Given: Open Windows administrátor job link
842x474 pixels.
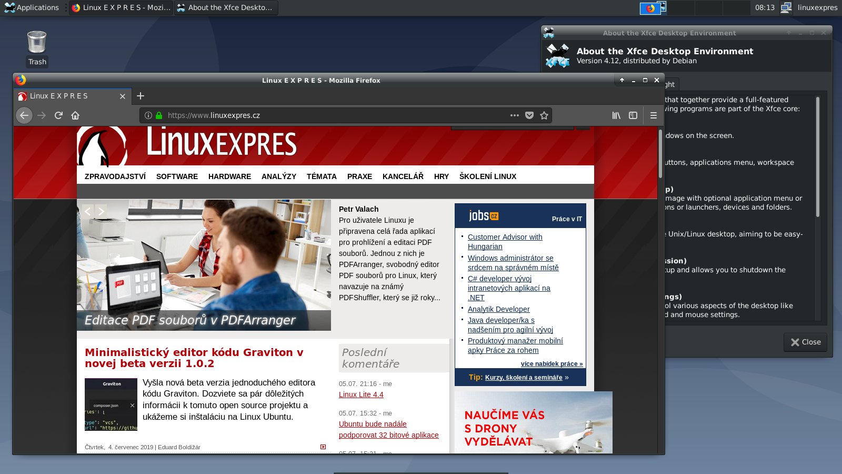Looking at the screenshot, I should [x=513, y=263].
